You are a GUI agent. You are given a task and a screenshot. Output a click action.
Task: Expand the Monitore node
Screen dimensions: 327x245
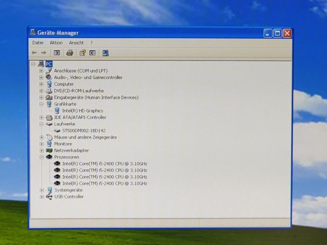[x=42, y=144]
